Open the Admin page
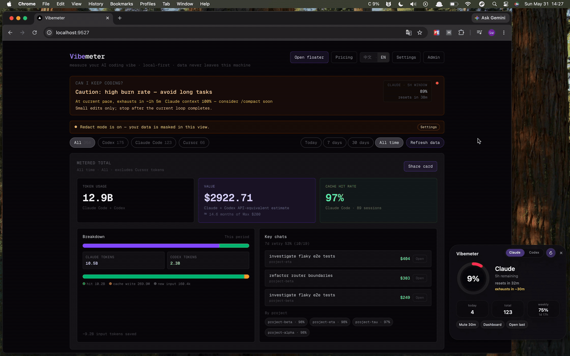The height and width of the screenshot is (356, 570). pos(434,57)
